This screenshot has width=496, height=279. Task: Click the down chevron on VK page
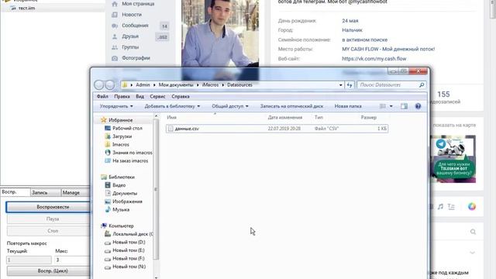472,253
